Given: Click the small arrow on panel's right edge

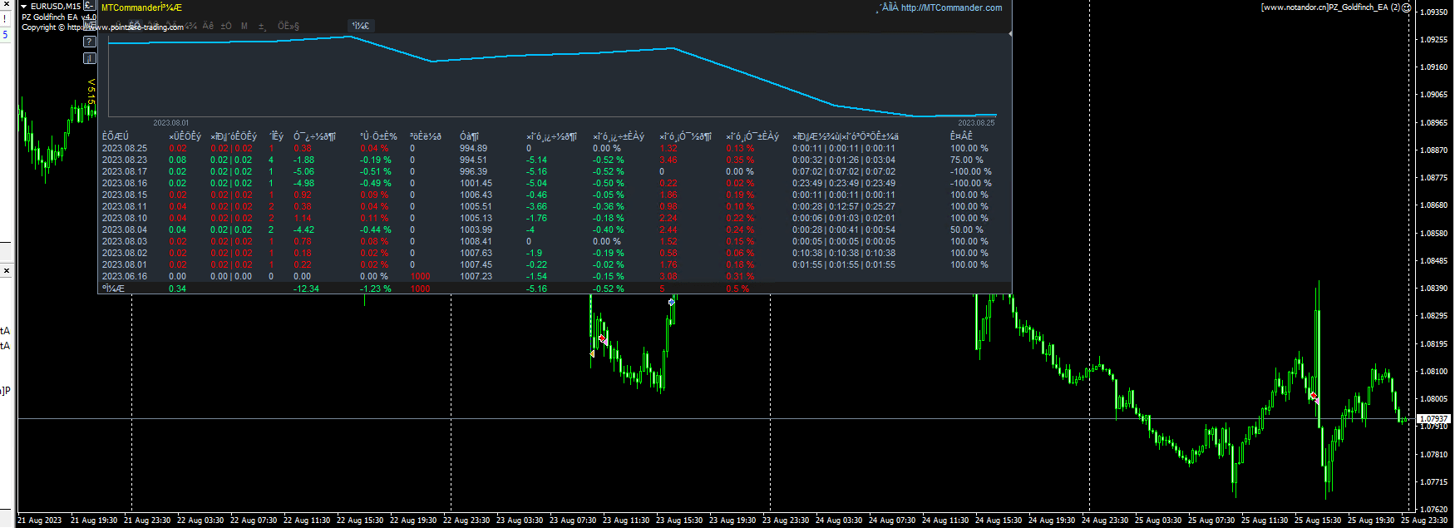Looking at the screenshot, I should click(x=1009, y=34).
